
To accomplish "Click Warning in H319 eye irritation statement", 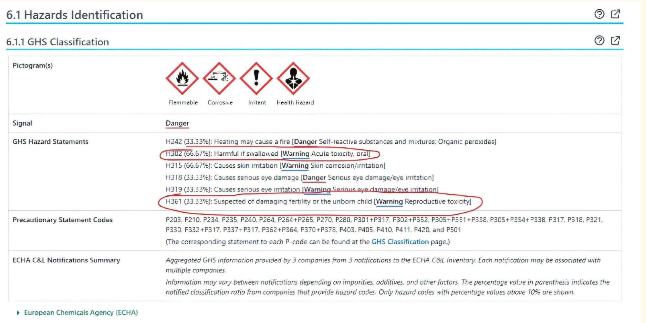I will coord(318,190).
